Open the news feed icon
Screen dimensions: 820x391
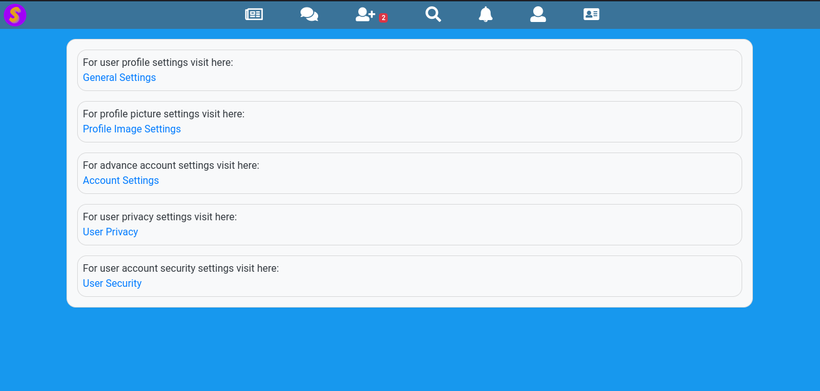254,14
